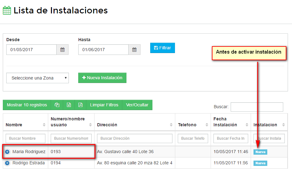
Task: Click Limpiar Filtros to reset filters
Action: tap(104, 105)
